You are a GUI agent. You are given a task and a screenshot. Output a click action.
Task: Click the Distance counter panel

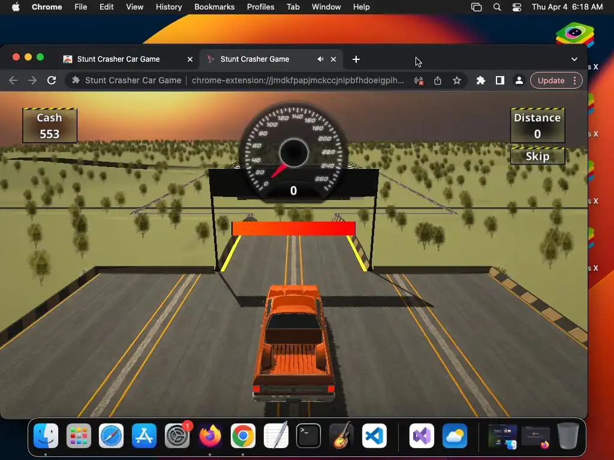click(537, 126)
